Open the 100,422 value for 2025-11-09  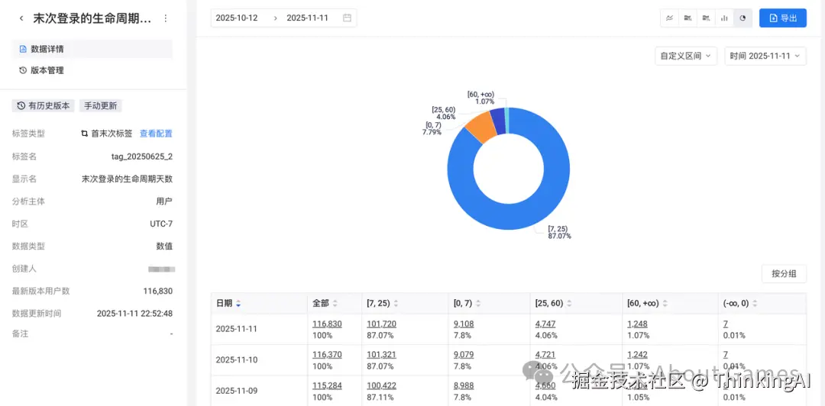click(x=381, y=385)
